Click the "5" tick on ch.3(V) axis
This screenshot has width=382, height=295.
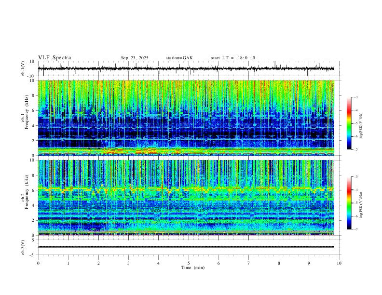[33, 240]
